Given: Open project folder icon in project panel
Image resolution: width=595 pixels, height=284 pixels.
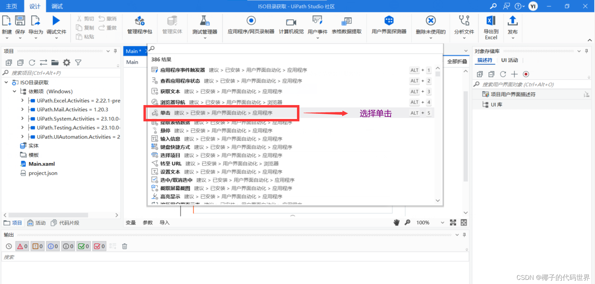Looking at the screenshot, I should [x=55, y=62].
